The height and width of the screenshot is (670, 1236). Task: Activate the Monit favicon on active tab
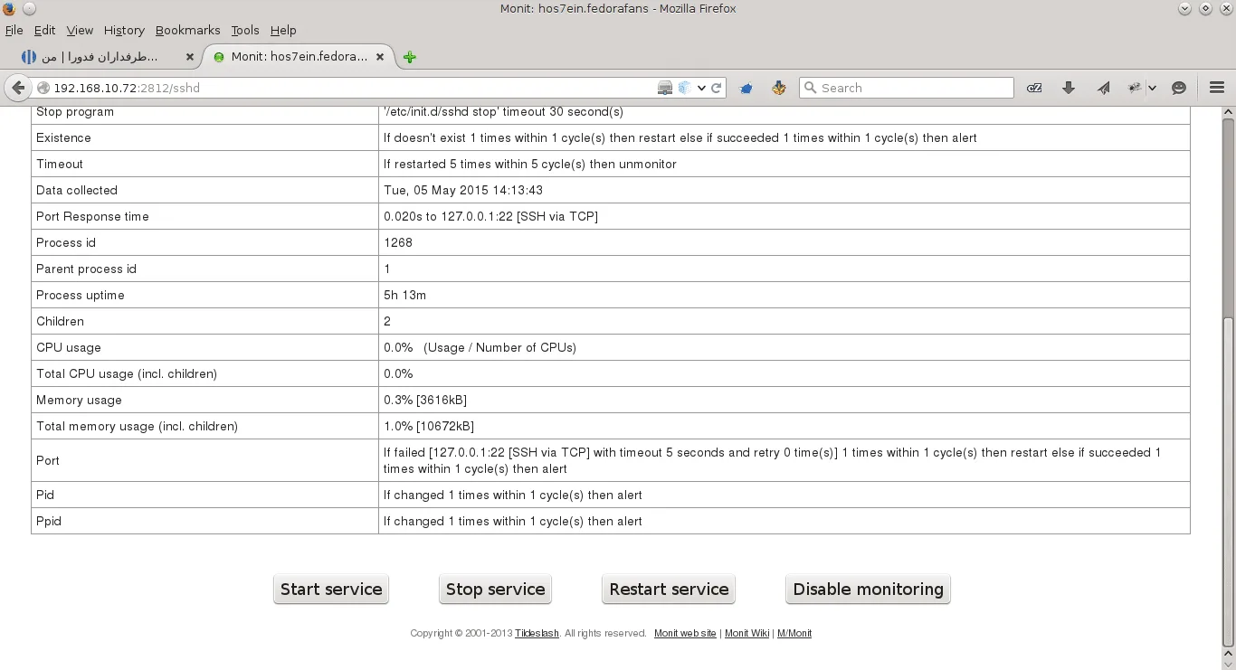click(x=218, y=56)
